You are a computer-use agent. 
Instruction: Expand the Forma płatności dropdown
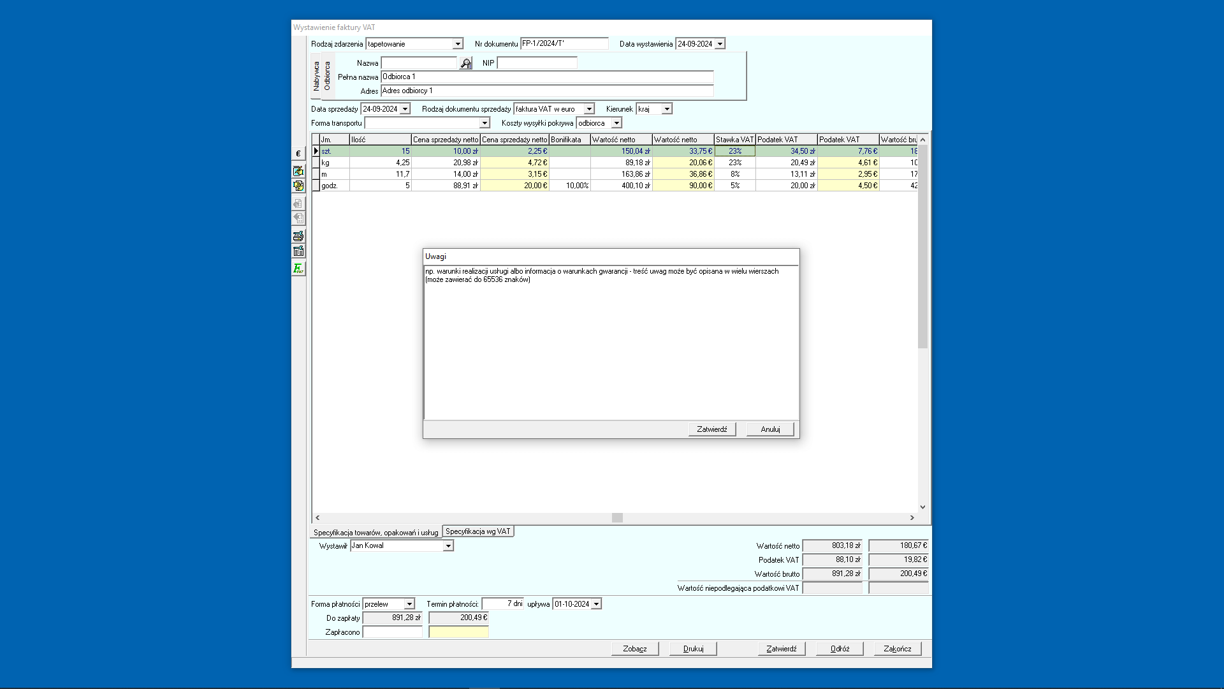point(409,604)
